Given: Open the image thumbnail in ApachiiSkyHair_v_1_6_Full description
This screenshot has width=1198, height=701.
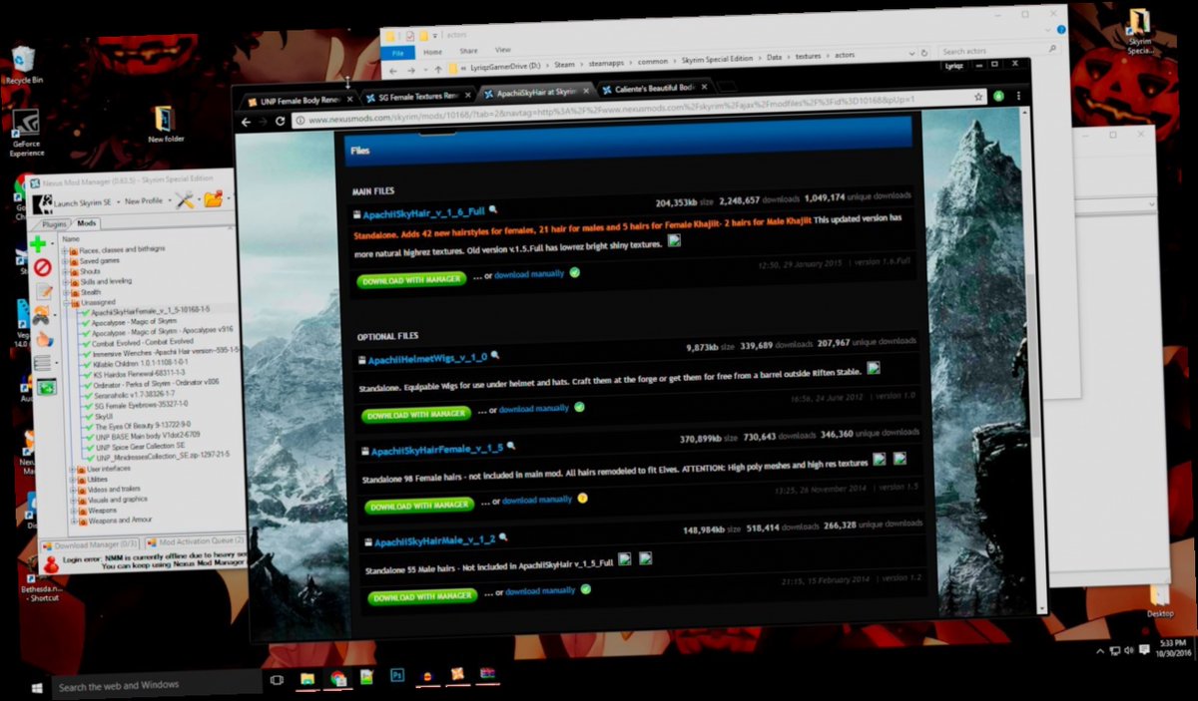Looking at the screenshot, I should pyautogui.click(x=675, y=240).
